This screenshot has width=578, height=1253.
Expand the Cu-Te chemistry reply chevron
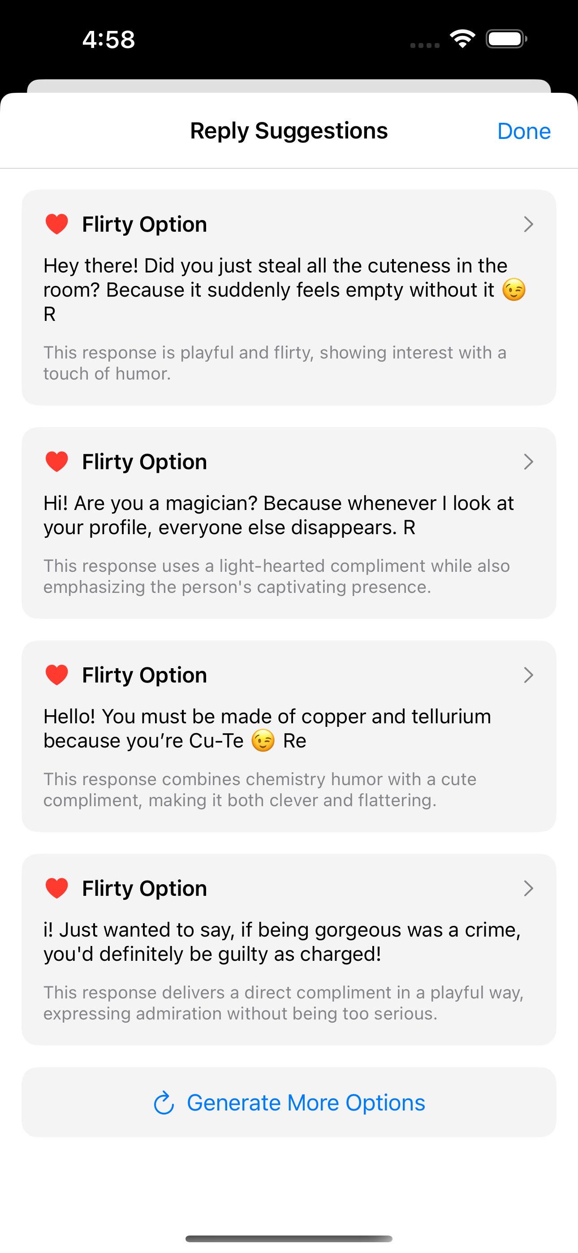(528, 675)
